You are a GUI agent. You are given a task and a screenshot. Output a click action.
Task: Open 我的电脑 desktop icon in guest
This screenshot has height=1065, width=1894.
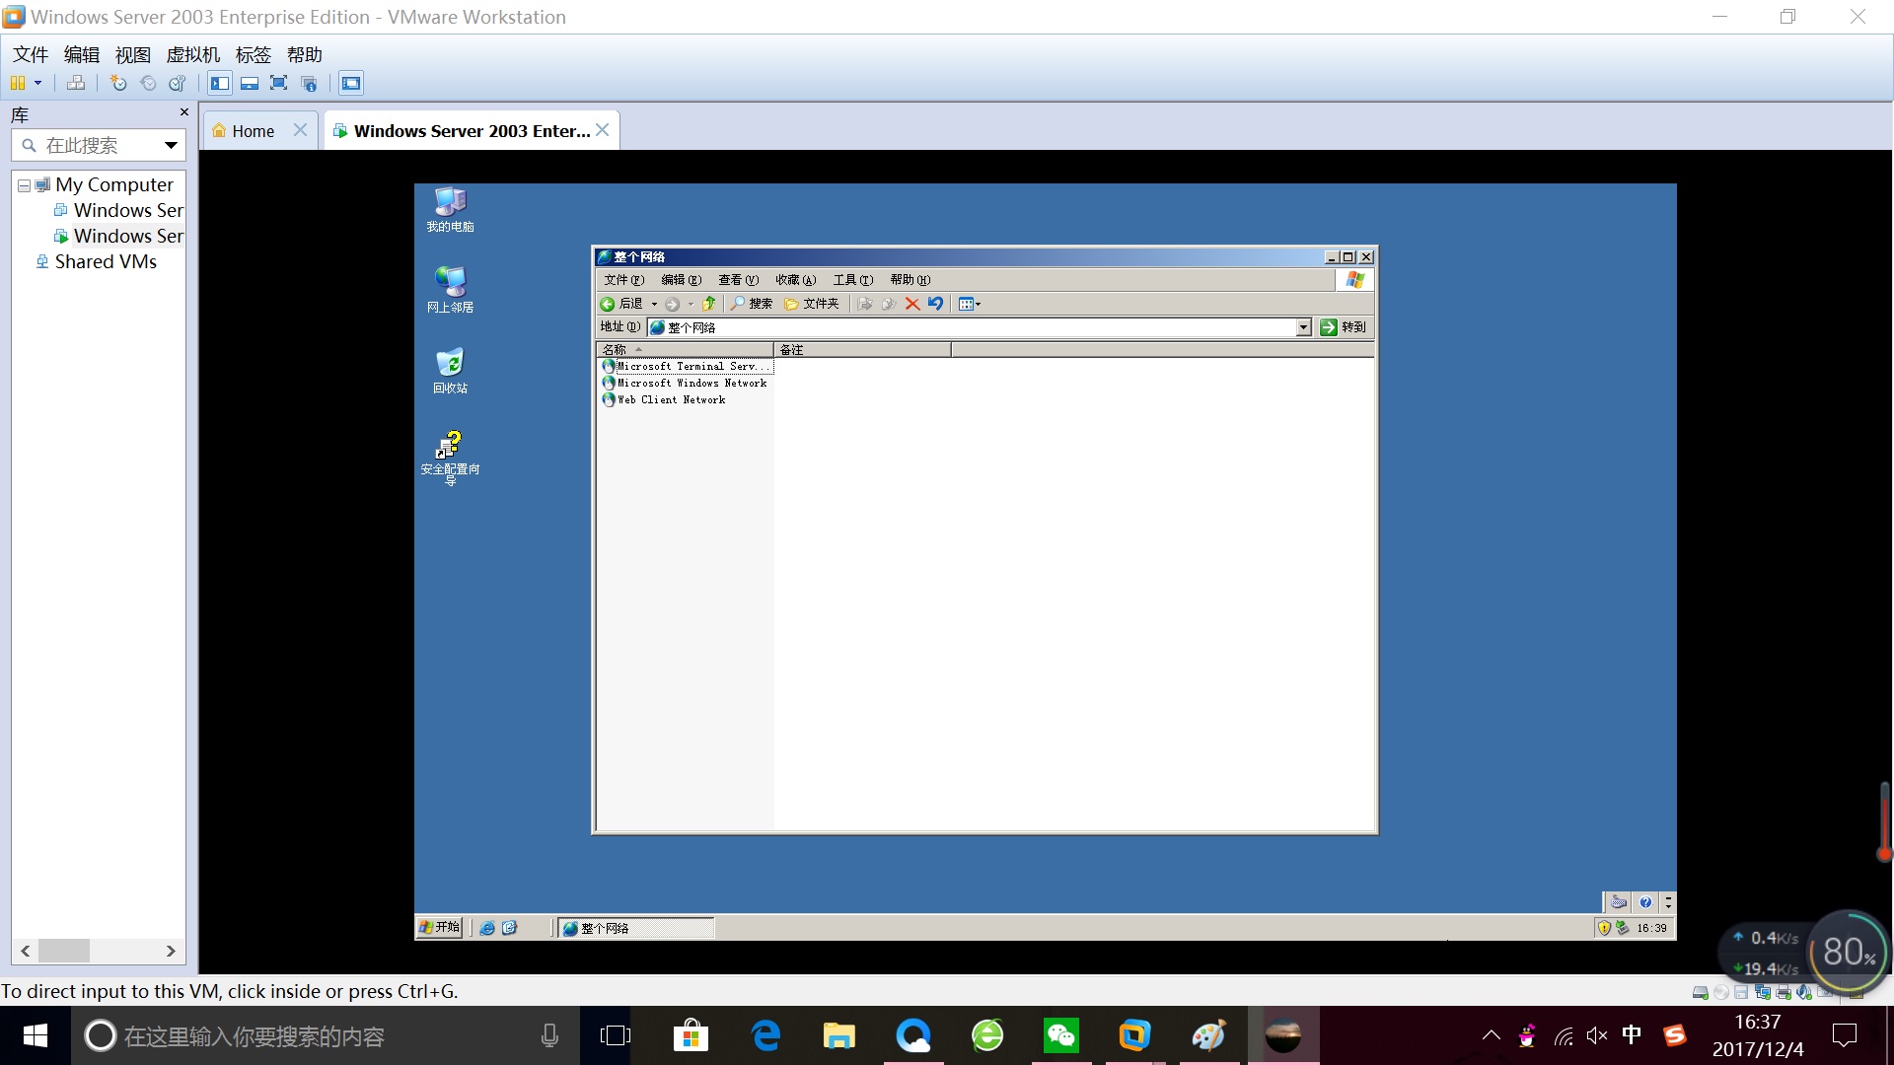[450, 209]
